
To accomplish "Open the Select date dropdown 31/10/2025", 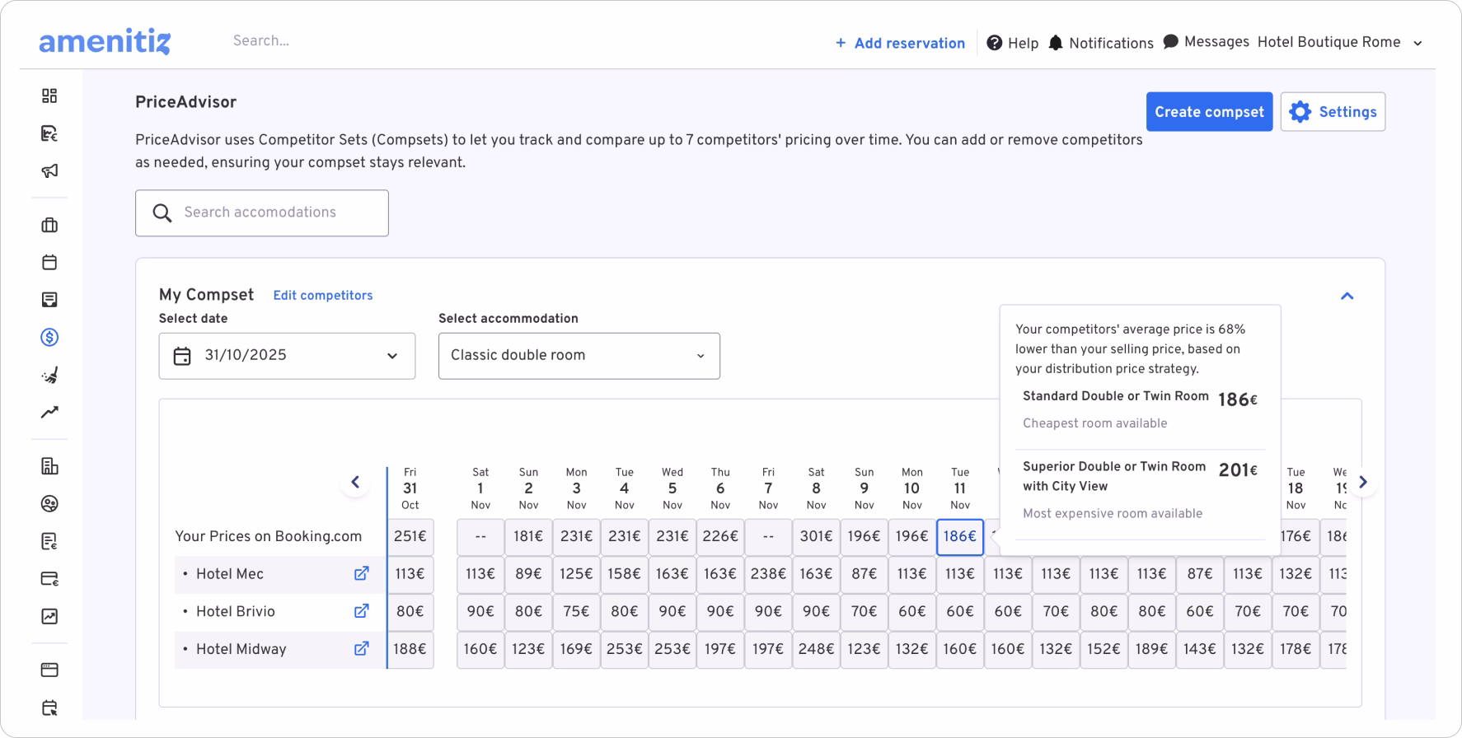I will click(x=287, y=356).
